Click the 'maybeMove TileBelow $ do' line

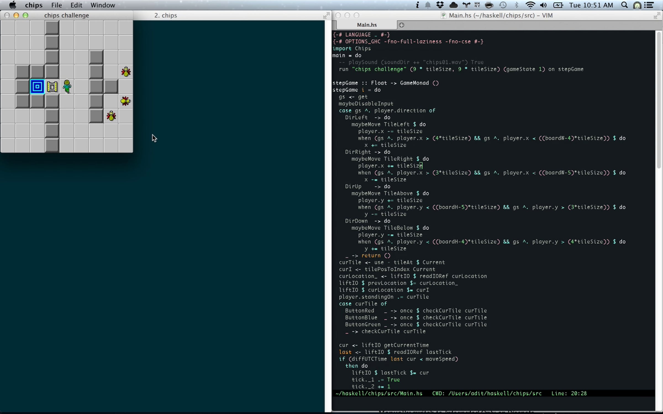[x=390, y=228]
